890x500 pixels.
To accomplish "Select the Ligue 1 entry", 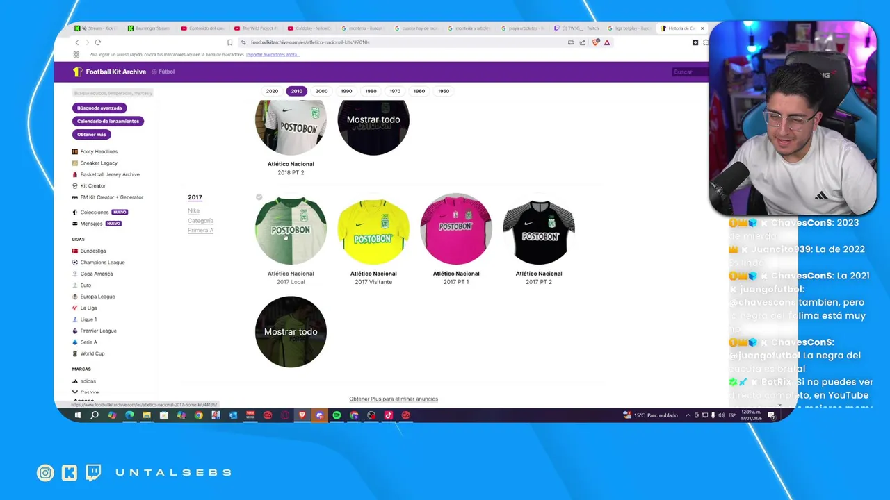I will [x=88, y=319].
